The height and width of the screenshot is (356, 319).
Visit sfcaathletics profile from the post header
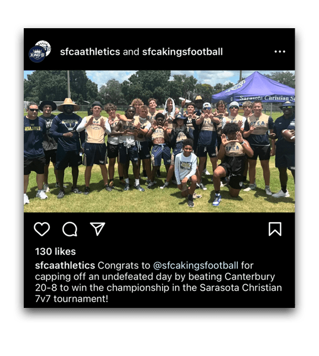[x=90, y=52]
